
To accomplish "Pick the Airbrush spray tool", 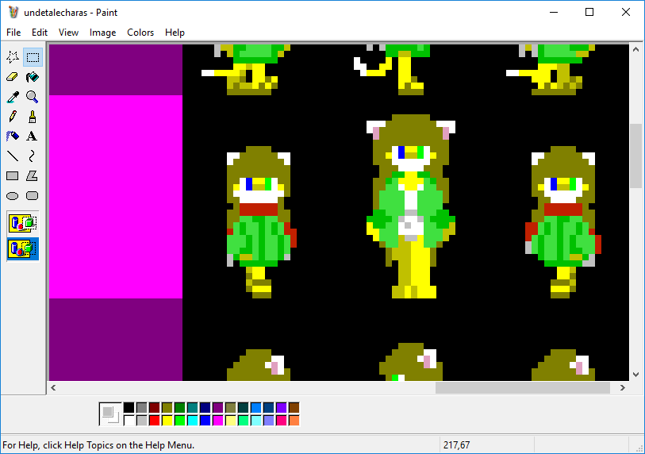I will tap(13, 136).
